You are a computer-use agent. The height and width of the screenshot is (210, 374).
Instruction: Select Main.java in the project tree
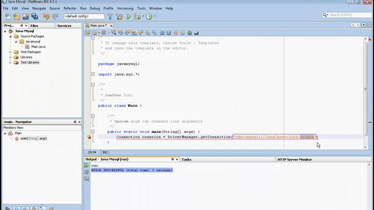(x=38, y=47)
